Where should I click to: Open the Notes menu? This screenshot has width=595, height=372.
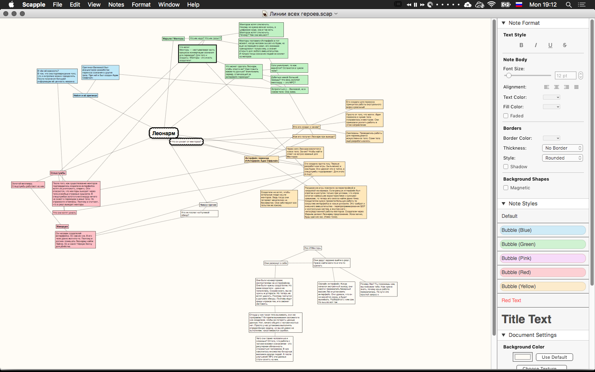click(116, 5)
